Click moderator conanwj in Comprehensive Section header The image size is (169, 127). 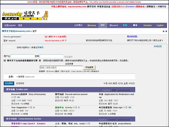[112, 120]
